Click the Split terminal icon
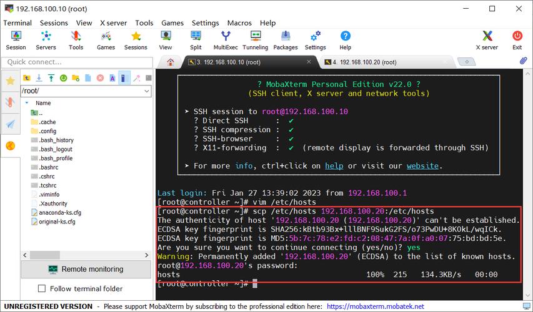 (x=196, y=41)
